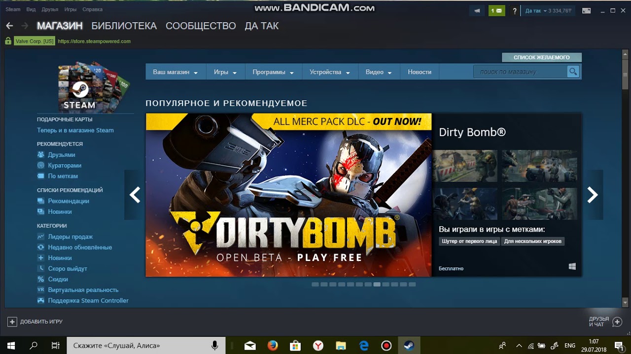Switch to the МАГАЗИН tab

[x=60, y=26]
